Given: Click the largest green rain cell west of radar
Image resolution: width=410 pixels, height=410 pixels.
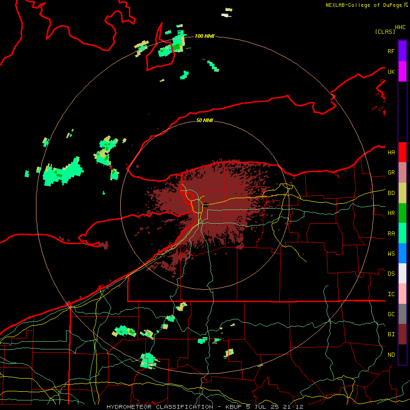Looking at the screenshot, I should pos(63,173).
